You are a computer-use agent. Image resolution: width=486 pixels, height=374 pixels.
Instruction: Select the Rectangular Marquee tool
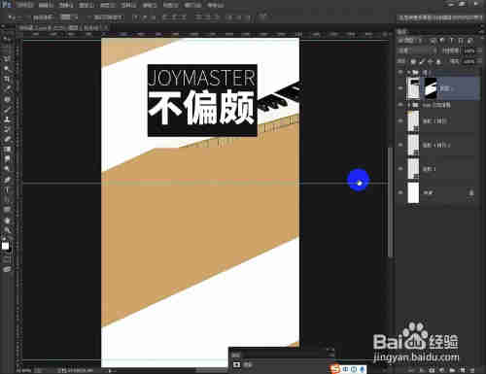7,49
